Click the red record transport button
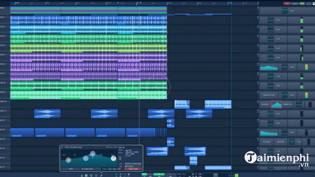Viewport: 315px width, 177px height. coord(171,175)
